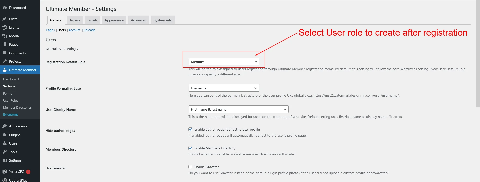
Task: Click the Ultimate Member person icon
Action: click(x=5, y=70)
